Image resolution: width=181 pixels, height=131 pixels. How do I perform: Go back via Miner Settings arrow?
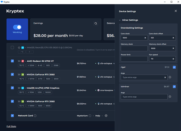pos(120,20)
